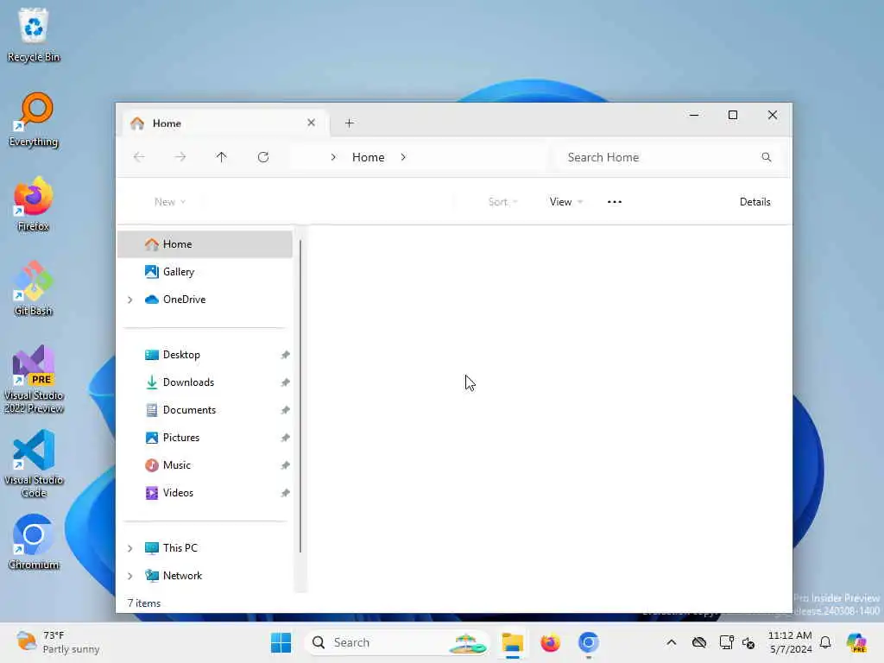Open the Desktop quick access folder

tap(205, 355)
